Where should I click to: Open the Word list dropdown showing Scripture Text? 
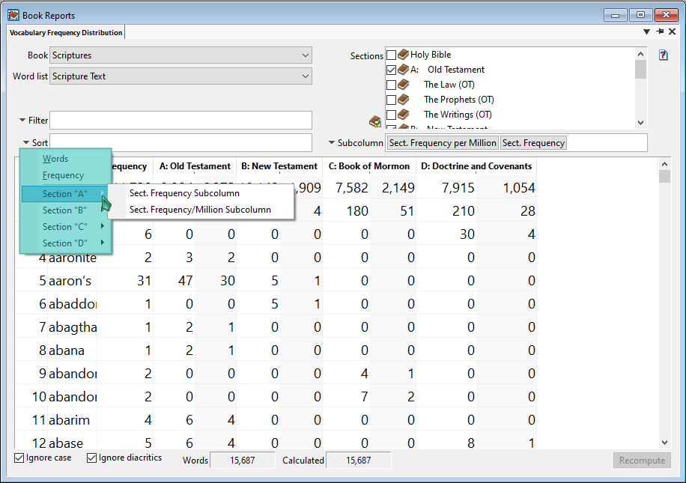(180, 76)
